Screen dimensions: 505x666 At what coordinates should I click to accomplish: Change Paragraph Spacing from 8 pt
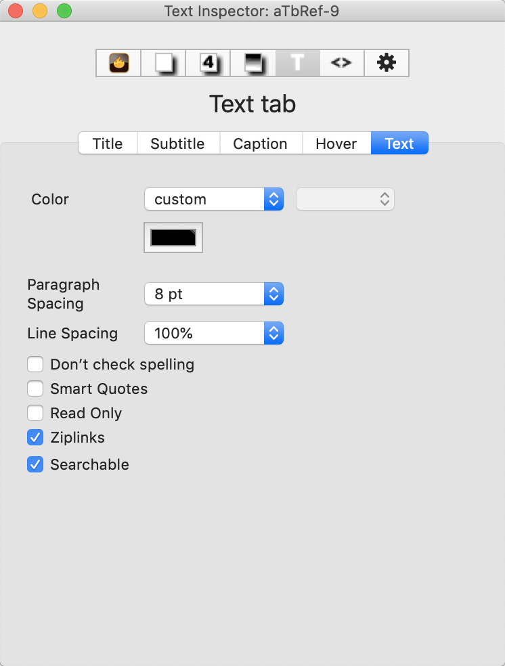[213, 294]
